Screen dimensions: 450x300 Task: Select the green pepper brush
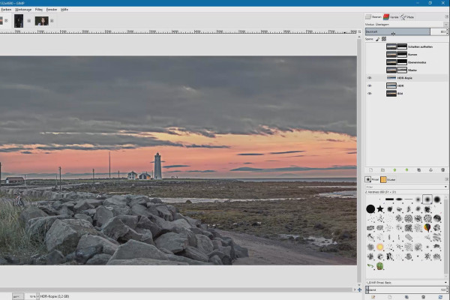380,265
